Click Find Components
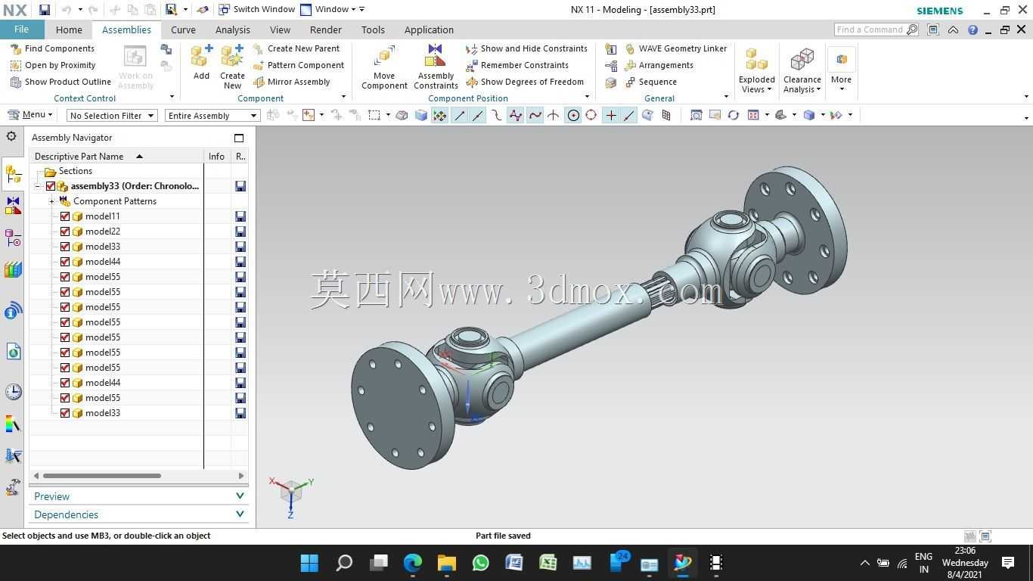The height and width of the screenshot is (581, 1033). 52,48
